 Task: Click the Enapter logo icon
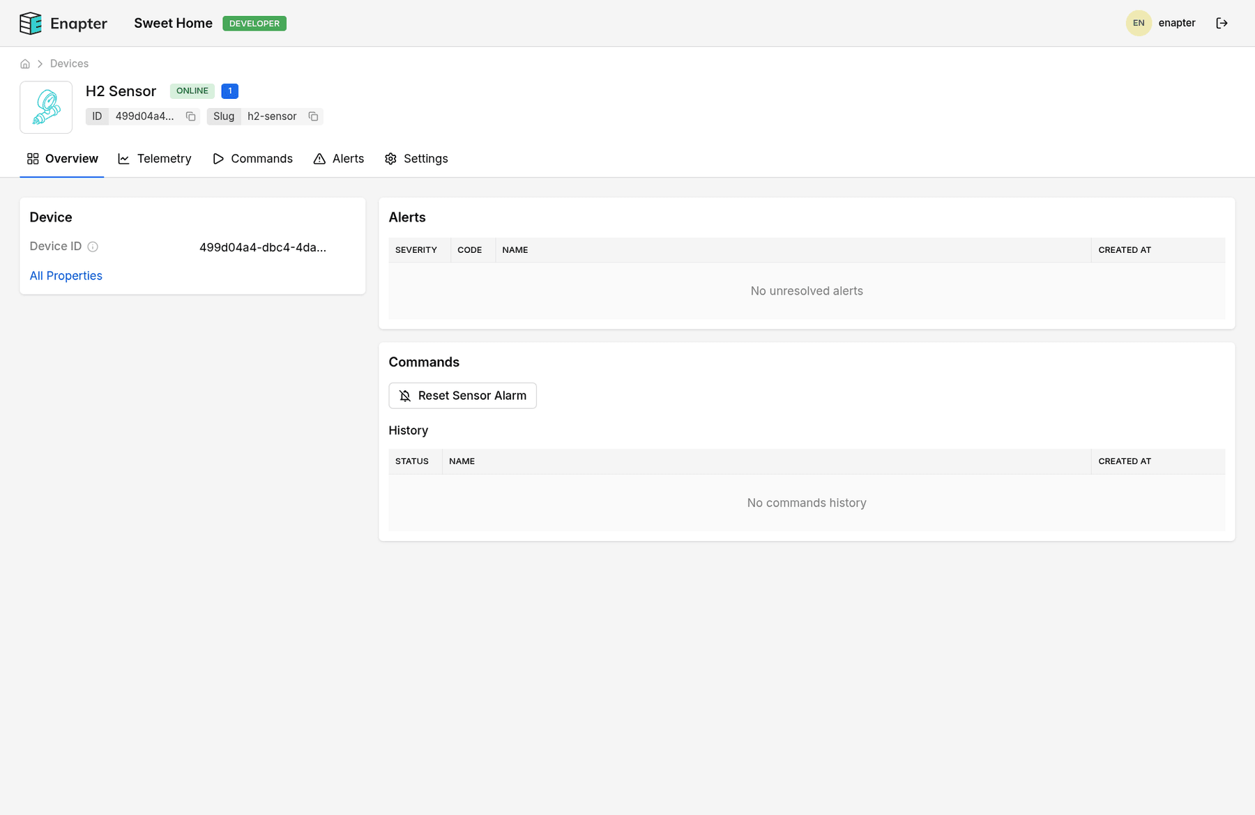[x=31, y=22]
